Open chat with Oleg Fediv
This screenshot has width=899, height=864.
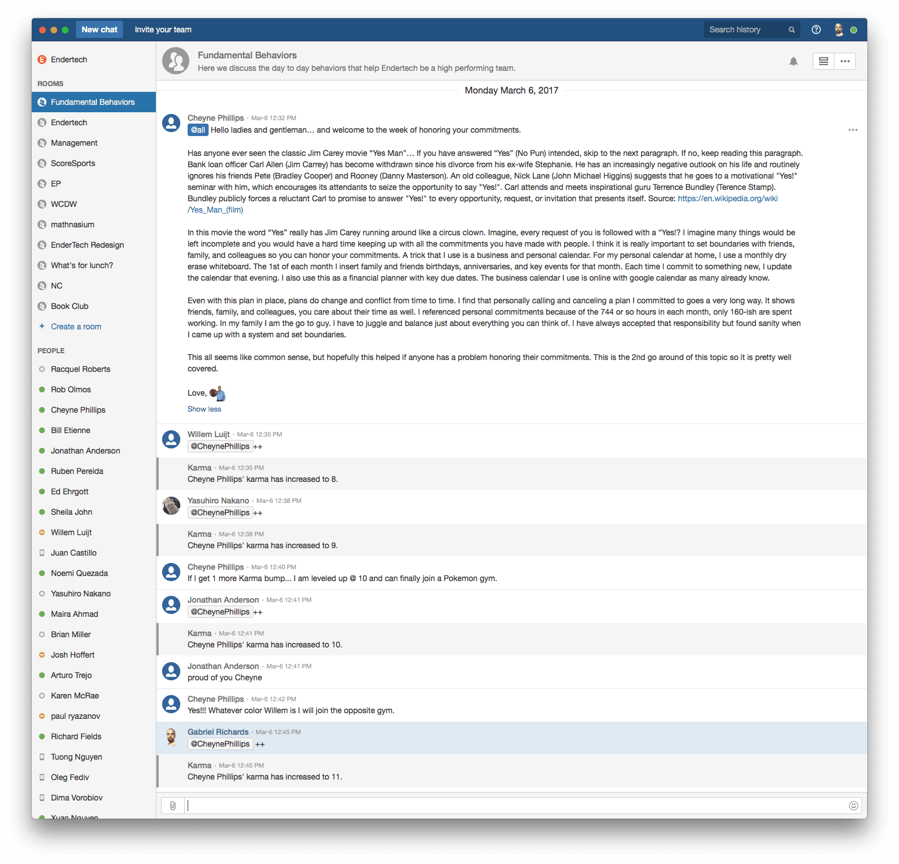[x=94, y=777]
